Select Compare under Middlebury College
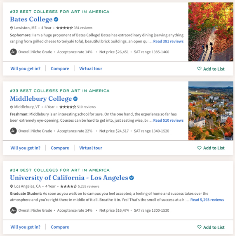The width and height of the screenshot is (235, 236). pos(60,148)
